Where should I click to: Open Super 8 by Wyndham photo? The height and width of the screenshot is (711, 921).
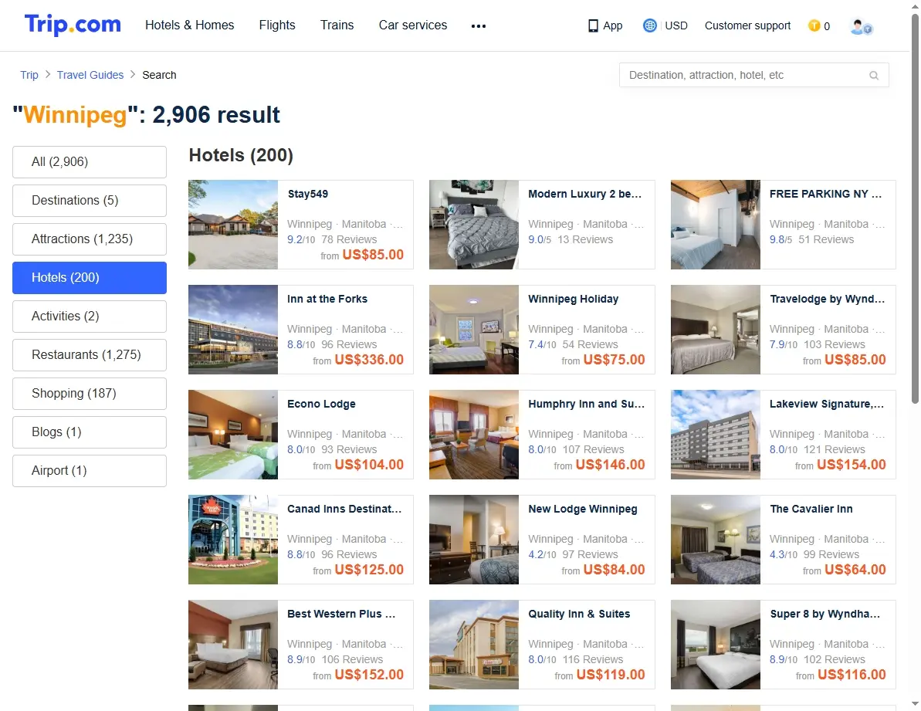(x=716, y=645)
